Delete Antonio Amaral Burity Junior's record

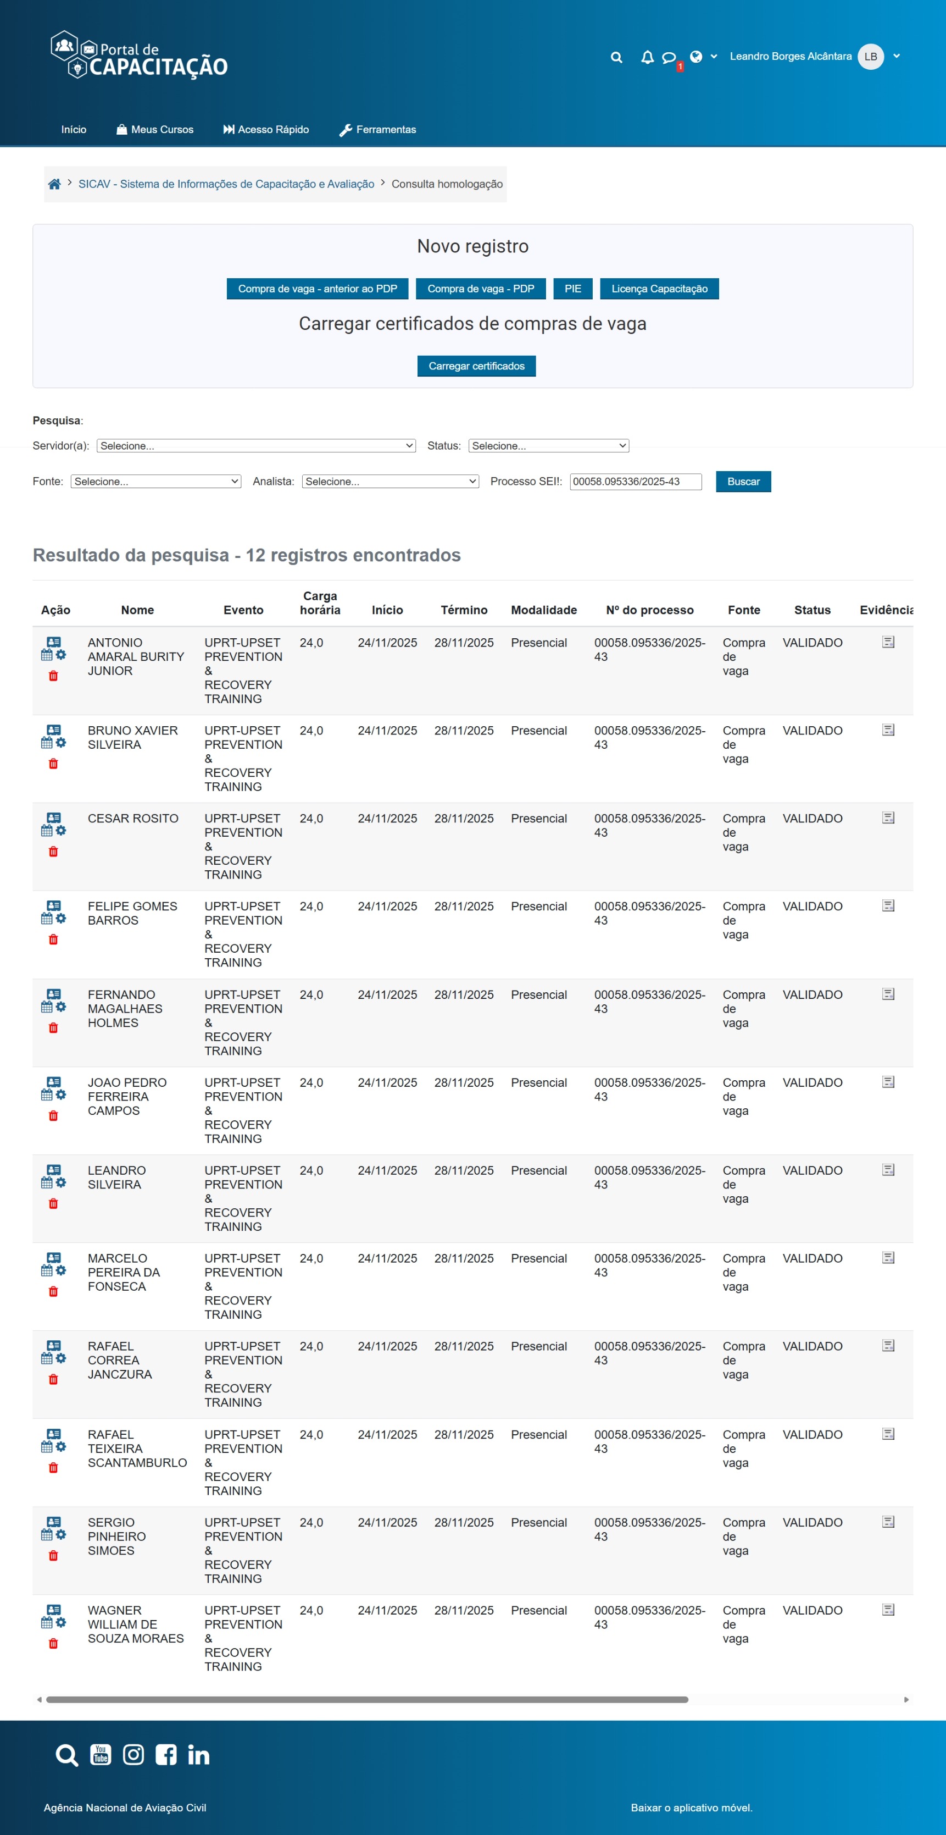point(53,676)
